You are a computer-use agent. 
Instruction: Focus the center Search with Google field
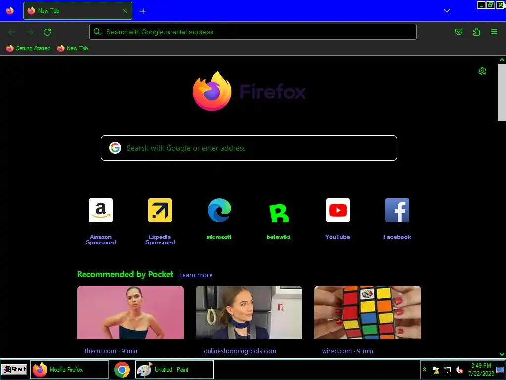pos(249,148)
